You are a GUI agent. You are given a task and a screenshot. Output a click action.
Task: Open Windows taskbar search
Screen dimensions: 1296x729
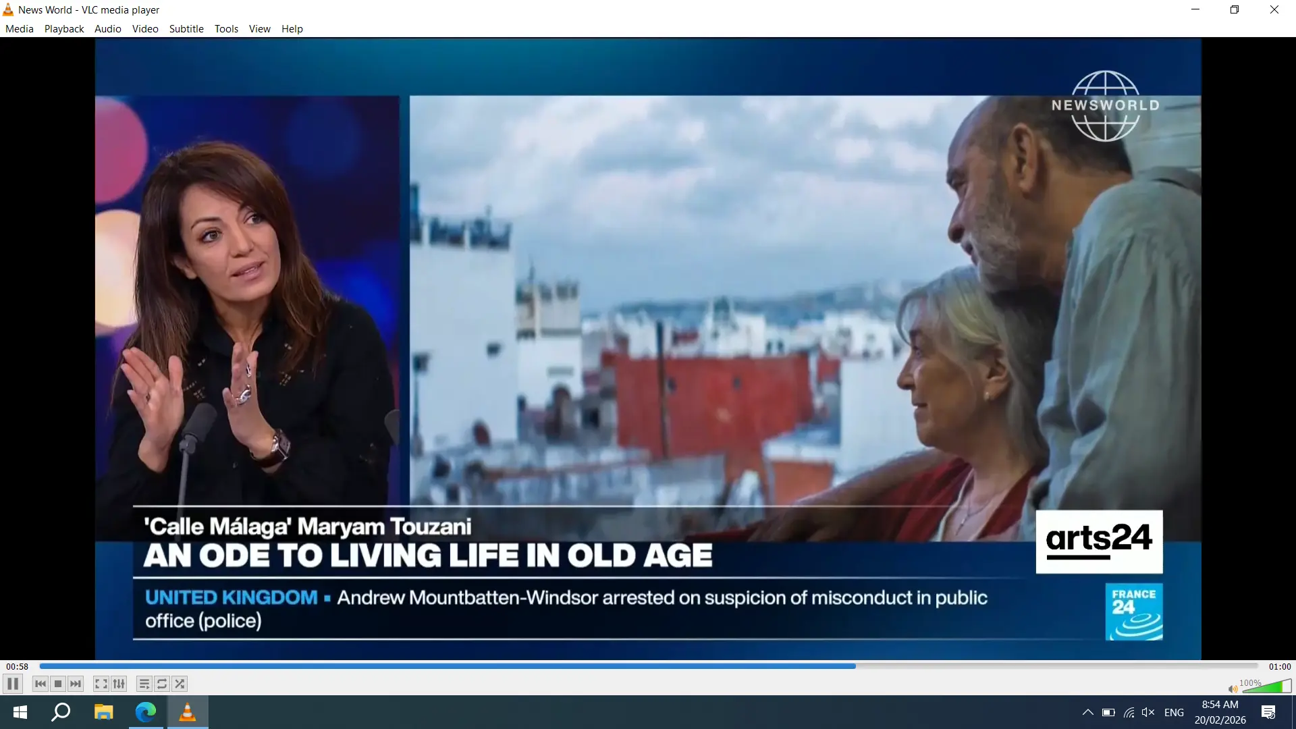click(x=61, y=712)
